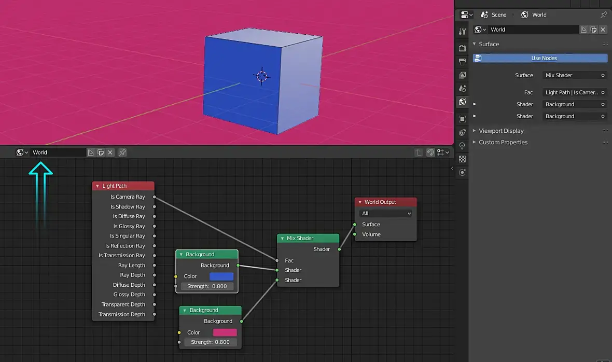Open World Output target dropdown "All"
This screenshot has height=362, width=612.
coord(386,213)
